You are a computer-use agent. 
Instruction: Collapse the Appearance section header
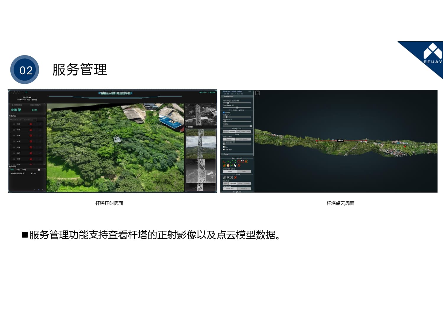tap(237, 96)
